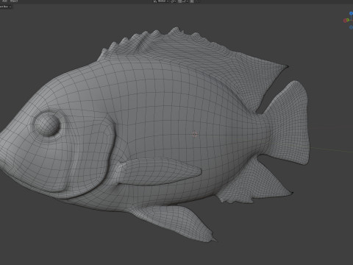Open the Select Box tool dropdown
The image size is (353, 265).
point(5,7)
